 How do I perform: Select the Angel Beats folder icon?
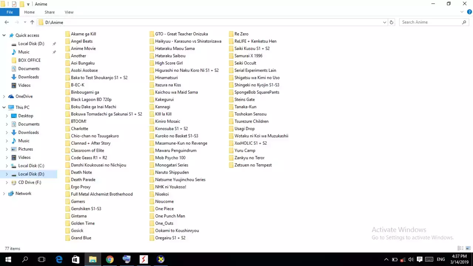pyautogui.click(x=68, y=41)
